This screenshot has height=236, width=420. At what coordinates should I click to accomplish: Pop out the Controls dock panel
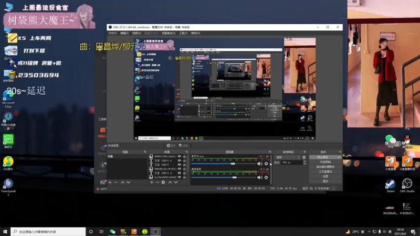340,152
